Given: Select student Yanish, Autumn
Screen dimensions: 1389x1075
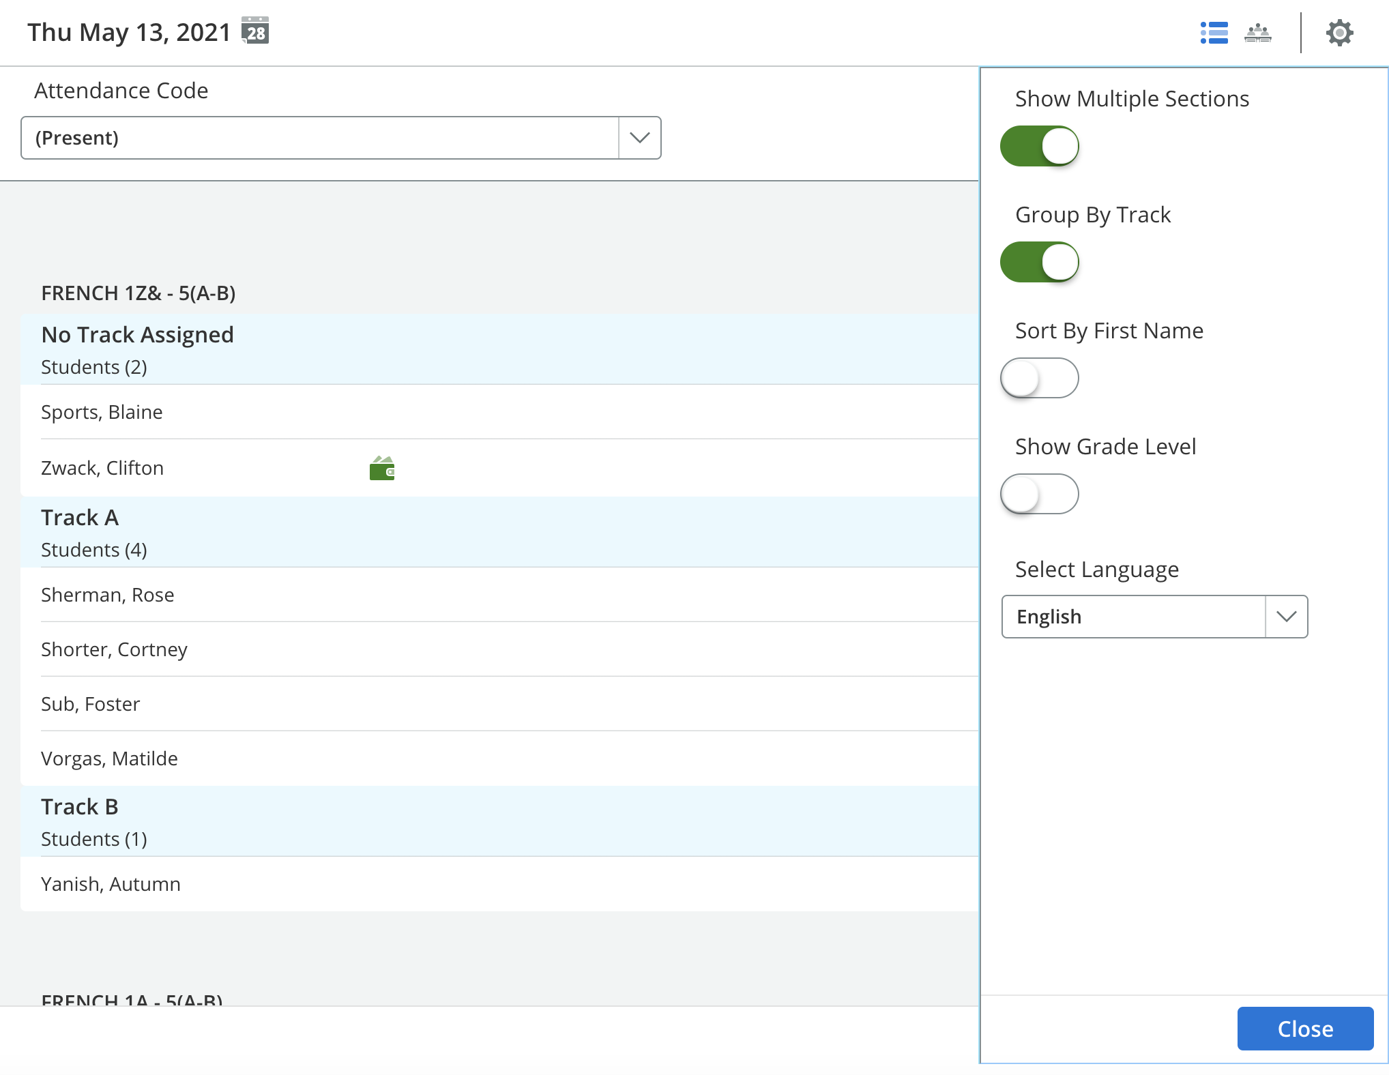Looking at the screenshot, I should [x=111, y=884].
